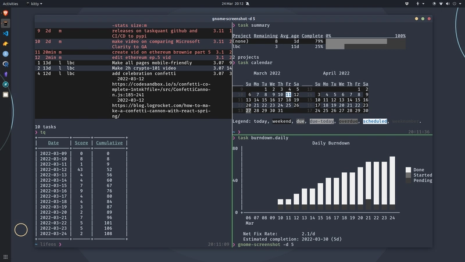
Task: Open the clock showing 24 Mar 20:12
Action: 233,3
